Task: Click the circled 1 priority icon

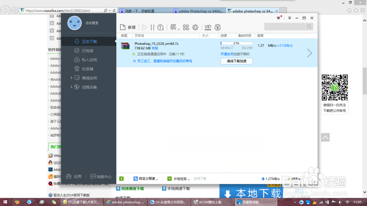Action: [x=160, y=27]
